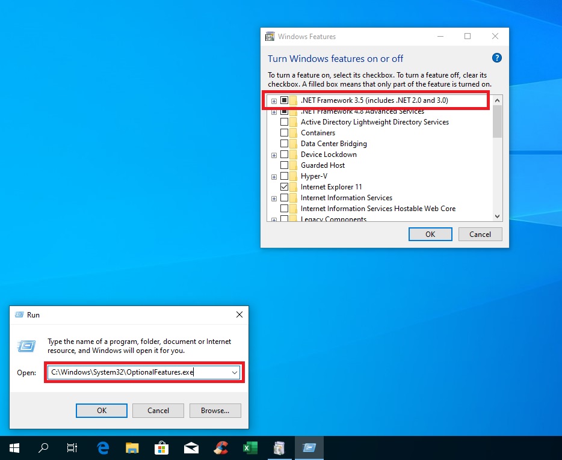Expand .NET Framework 4.8 Advanced Services node
This screenshot has height=460, width=562.
[x=274, y=112]
